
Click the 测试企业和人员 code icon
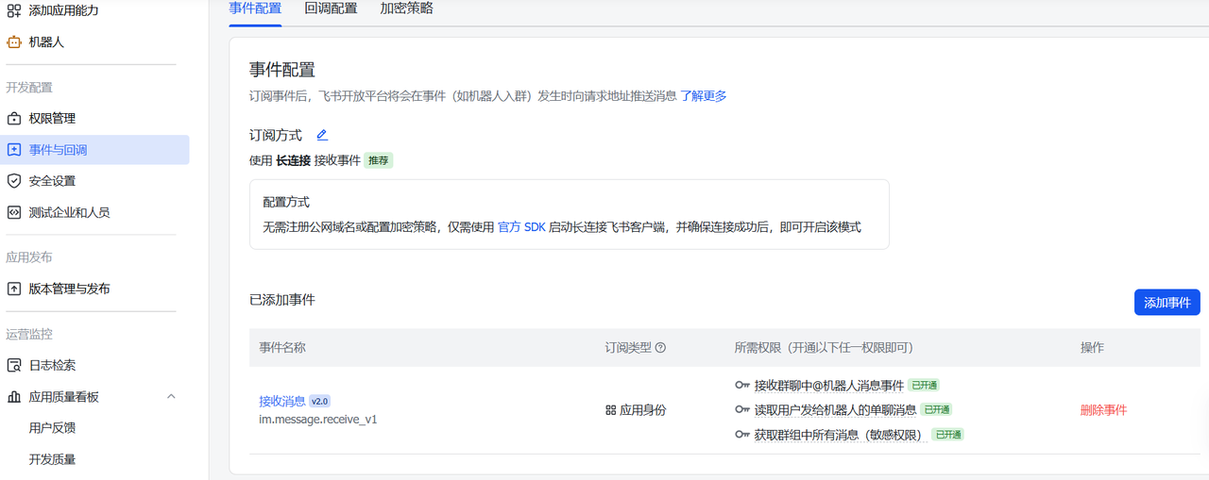[x=14, y=212]
